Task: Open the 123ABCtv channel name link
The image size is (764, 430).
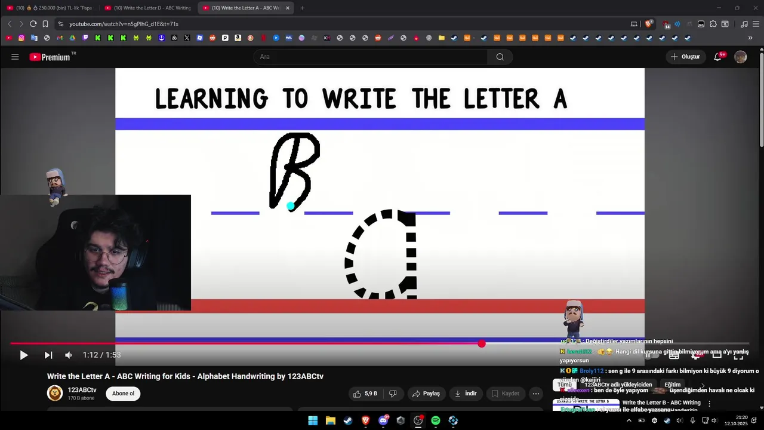Action: pos(82,390)
